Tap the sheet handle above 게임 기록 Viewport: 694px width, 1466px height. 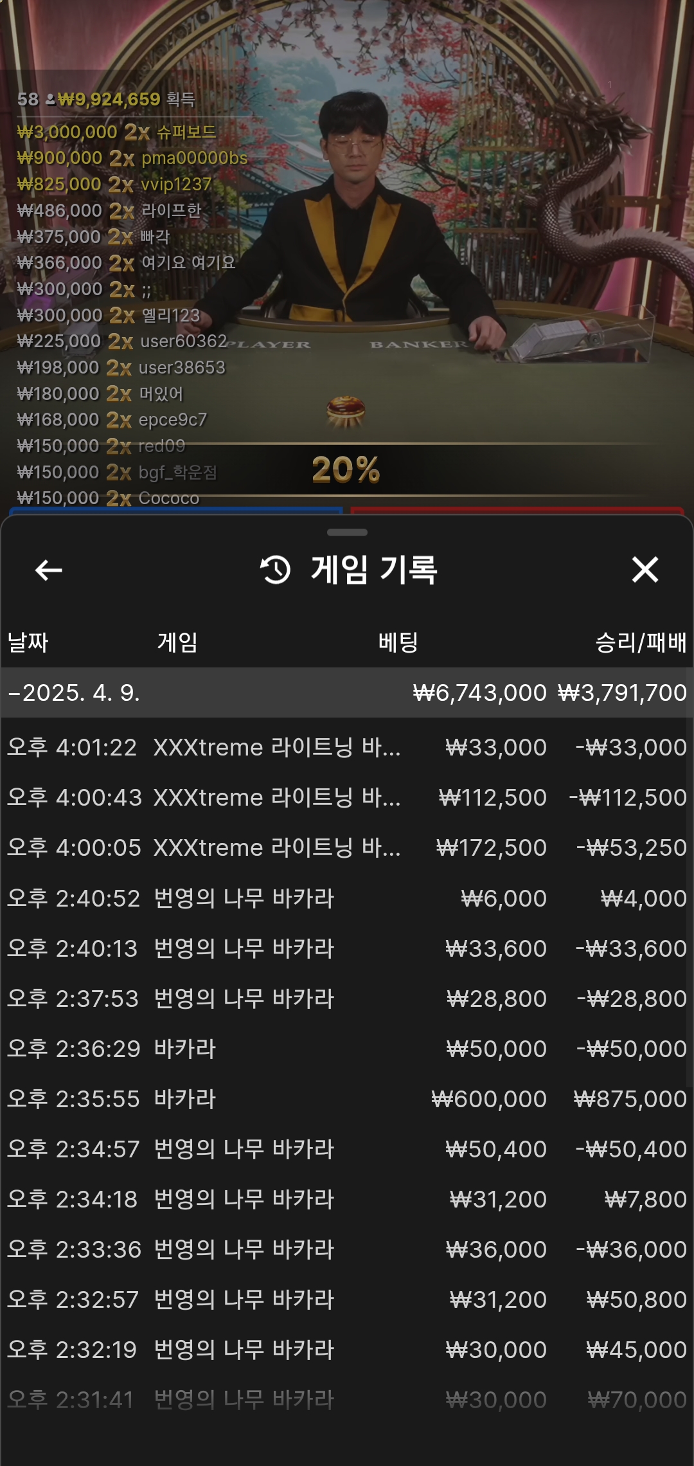pos(347,532)
